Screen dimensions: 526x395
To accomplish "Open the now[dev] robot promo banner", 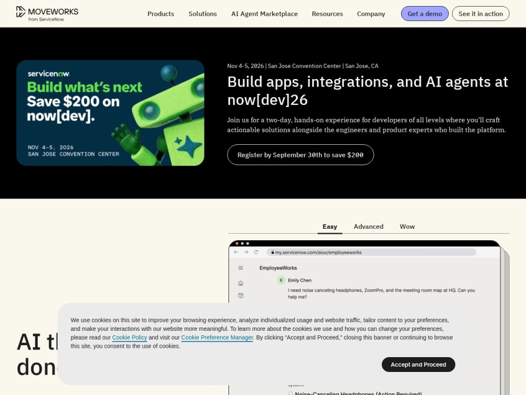I will (110, 113).
